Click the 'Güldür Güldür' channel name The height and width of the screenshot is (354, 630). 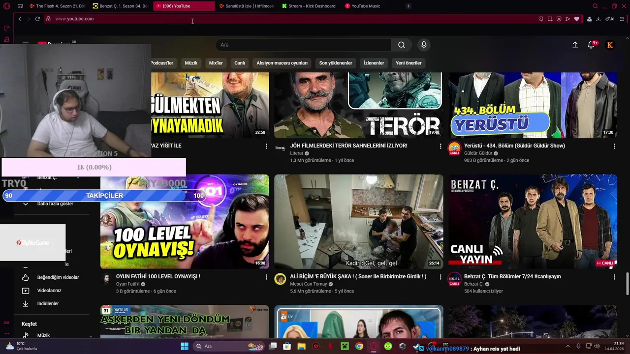[x=478, y=153]
